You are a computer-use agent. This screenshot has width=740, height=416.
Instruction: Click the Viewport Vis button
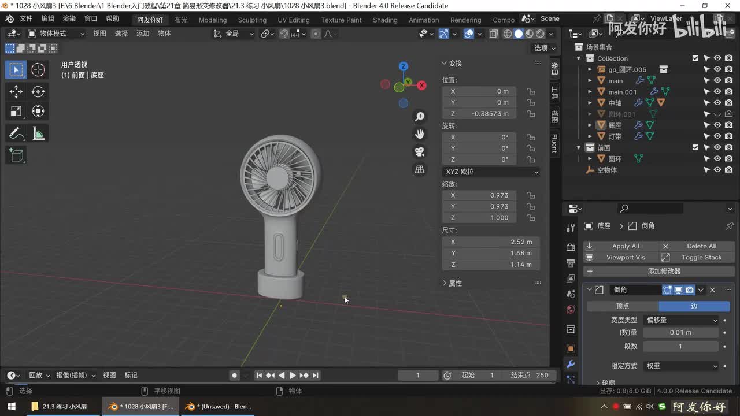[x=619, y=257]
